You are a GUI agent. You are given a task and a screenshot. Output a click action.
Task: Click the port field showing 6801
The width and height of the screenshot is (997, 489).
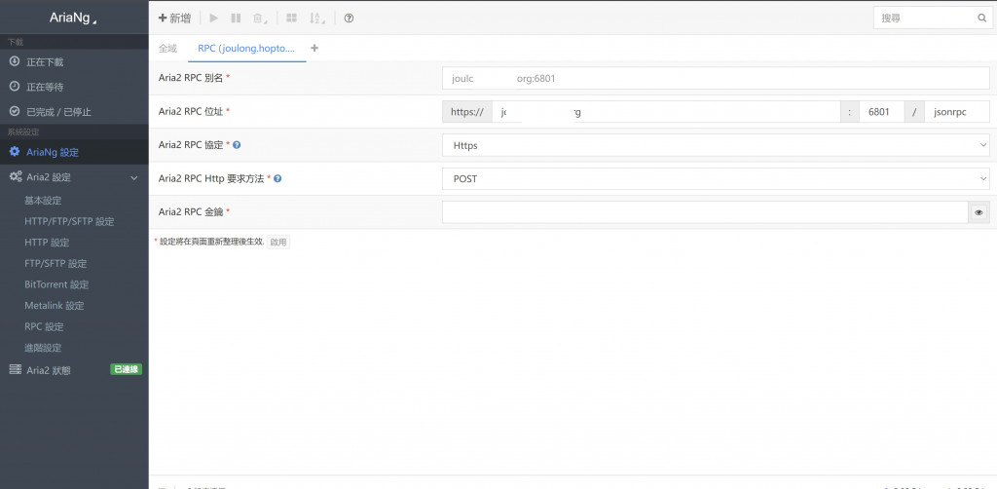(881, 112)
